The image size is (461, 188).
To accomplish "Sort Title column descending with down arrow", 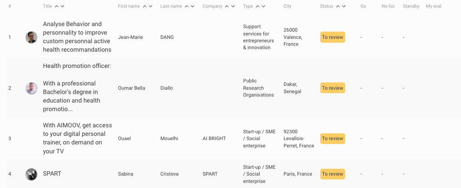I will click(x=62, y=6).
